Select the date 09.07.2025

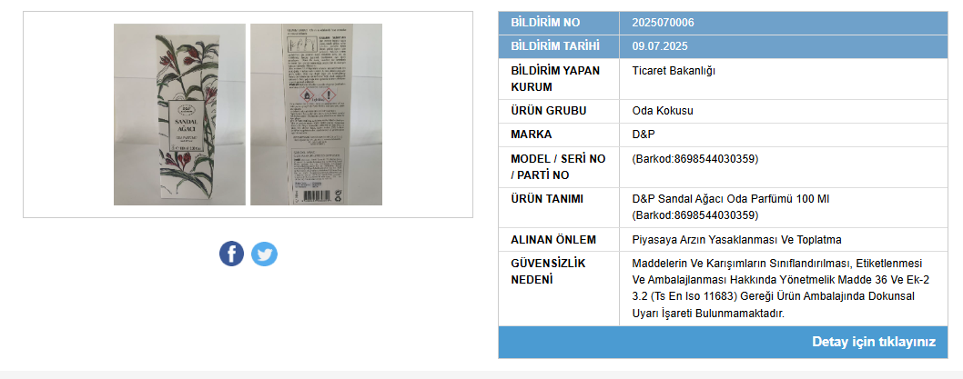(660, 46)
